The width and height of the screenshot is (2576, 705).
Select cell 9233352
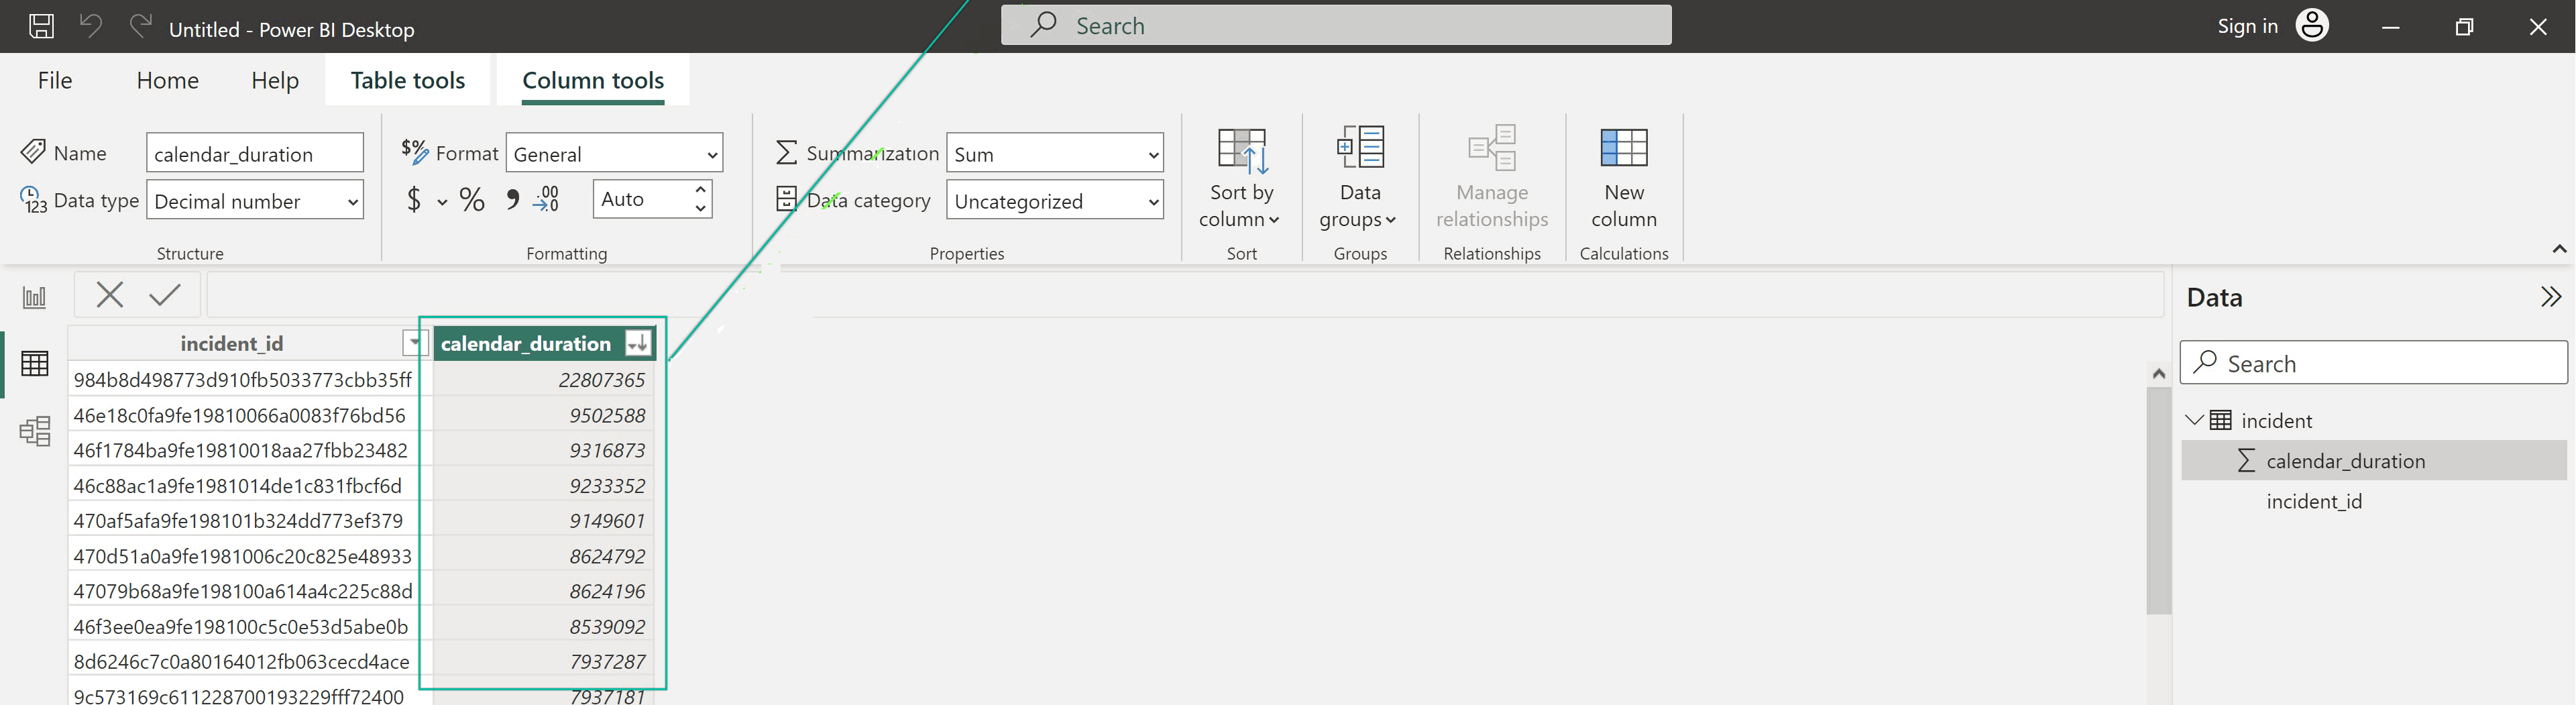543,486
